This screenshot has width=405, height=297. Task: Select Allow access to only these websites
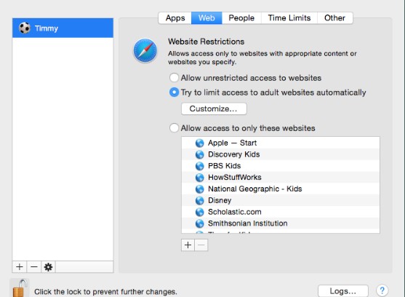(174, 128)
